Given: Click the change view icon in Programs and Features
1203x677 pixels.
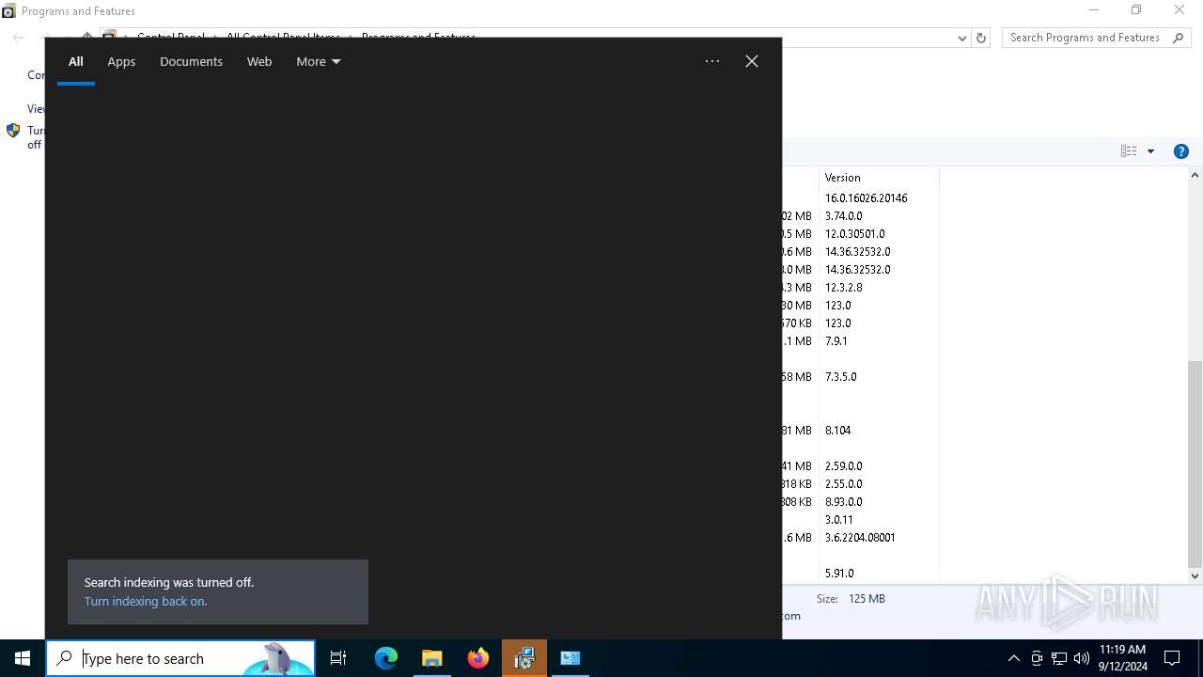Looking at the screenshot, I should pos(1129,151).
